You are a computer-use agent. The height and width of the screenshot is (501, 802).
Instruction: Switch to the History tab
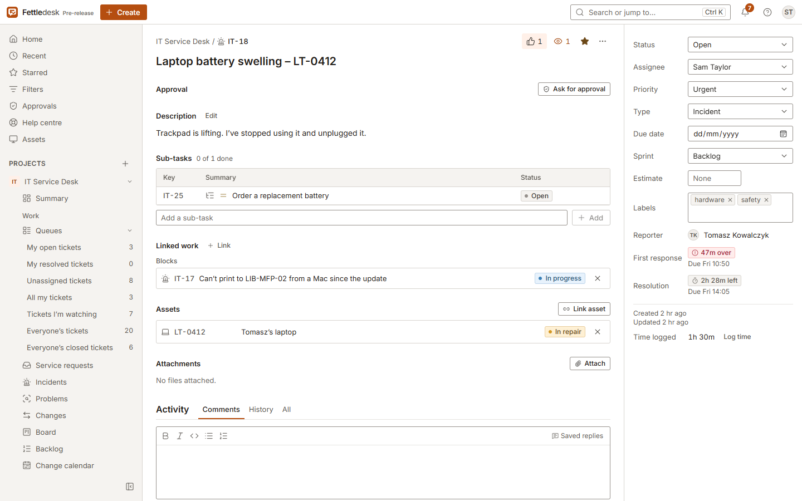click(261, 409)
